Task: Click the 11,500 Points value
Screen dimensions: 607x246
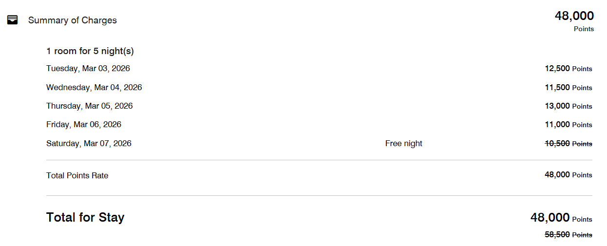Action: pos(569,88)
